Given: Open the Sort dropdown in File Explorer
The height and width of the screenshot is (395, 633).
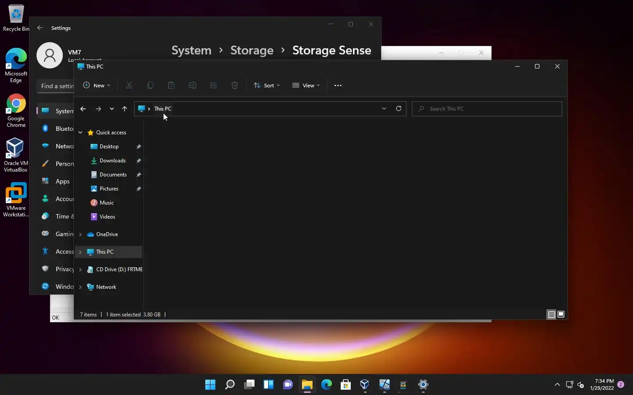Looking at the screenshot, I should (267, 86).
